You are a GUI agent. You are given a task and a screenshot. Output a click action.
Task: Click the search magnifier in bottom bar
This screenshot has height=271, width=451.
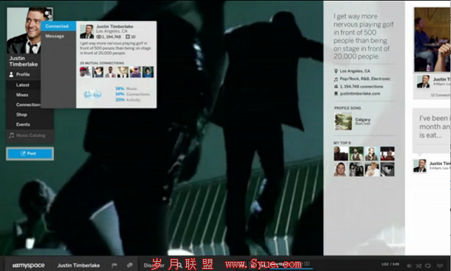point(179,265)
